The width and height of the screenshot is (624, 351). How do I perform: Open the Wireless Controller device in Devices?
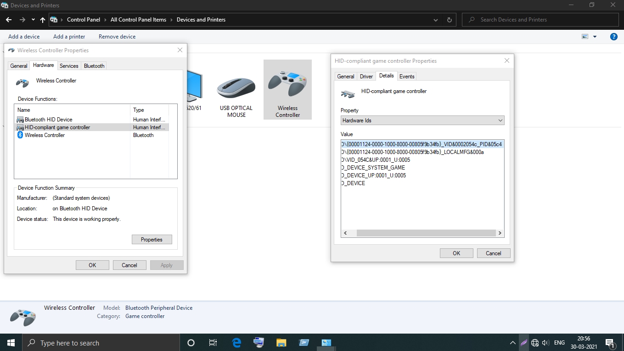287,89
